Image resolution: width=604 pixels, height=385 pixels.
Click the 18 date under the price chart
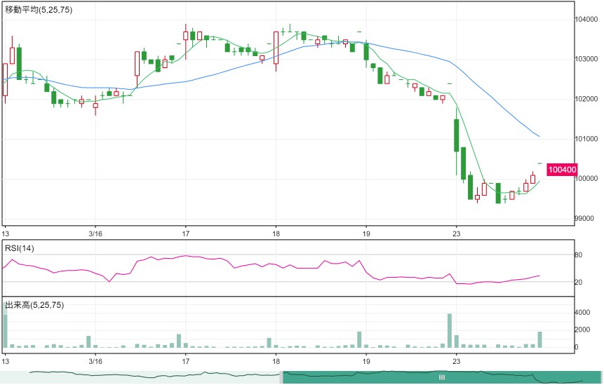coord(276,234)
